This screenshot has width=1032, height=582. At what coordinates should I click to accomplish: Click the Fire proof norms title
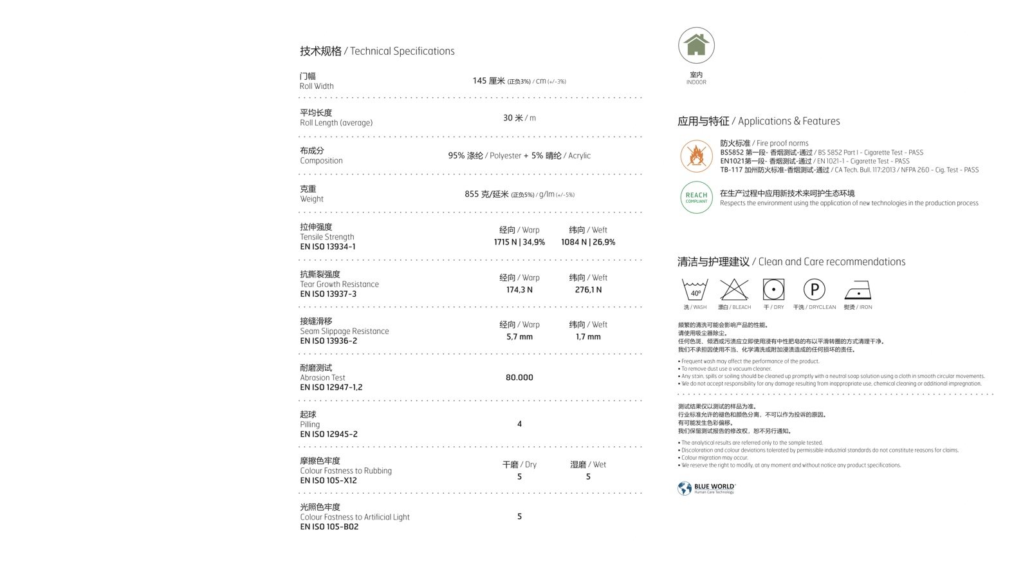pos(764,144)
